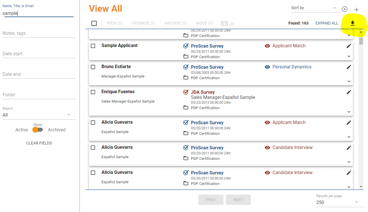Viewport: 368px width, 212px height.
Task: Tick the checkbox for Sample Applicant
Action: tap(93, 46)
